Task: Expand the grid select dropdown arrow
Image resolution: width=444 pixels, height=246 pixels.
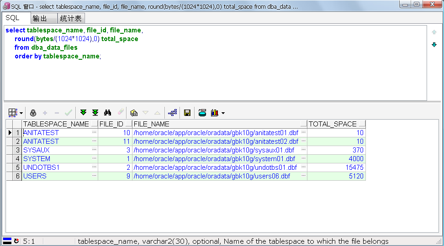Action: (x=21, y=113)
